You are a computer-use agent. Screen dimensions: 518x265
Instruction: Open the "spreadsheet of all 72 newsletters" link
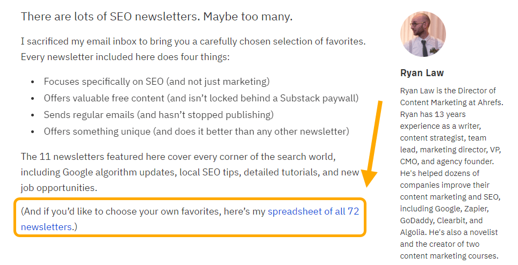[313, 211]
